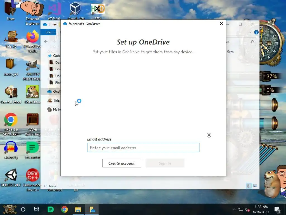Select Documents folder in Explorer navigation pane

pyautogui.click(x=55, y=76)
